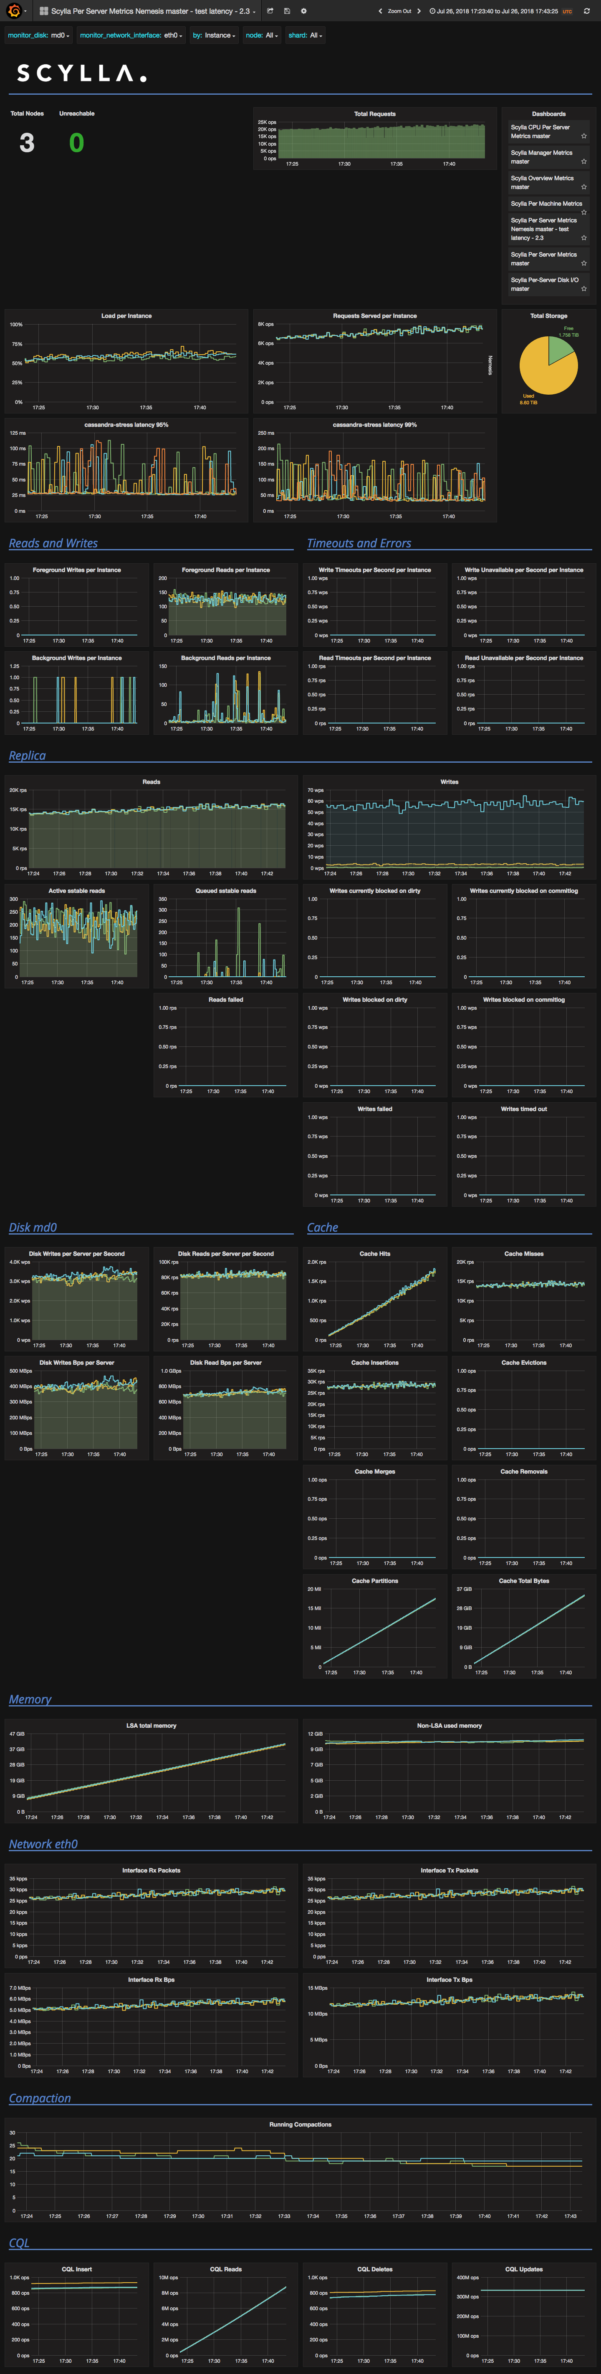Star the Scylla Overview Metrics master dashboard
The image size is (601, 2374).
[583, 187]
